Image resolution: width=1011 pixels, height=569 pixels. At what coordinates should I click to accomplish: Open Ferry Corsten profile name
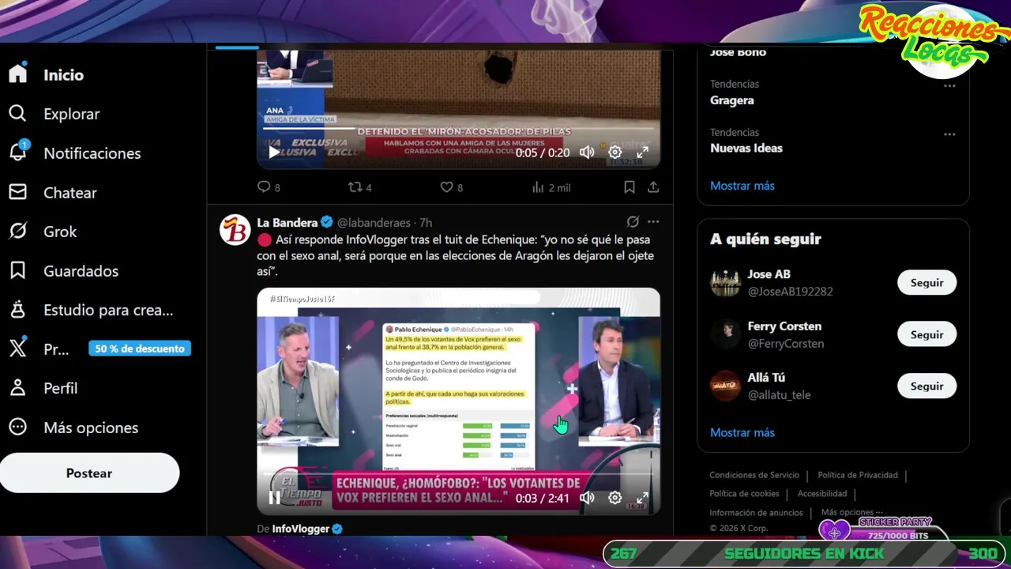[x=784, y=326]
